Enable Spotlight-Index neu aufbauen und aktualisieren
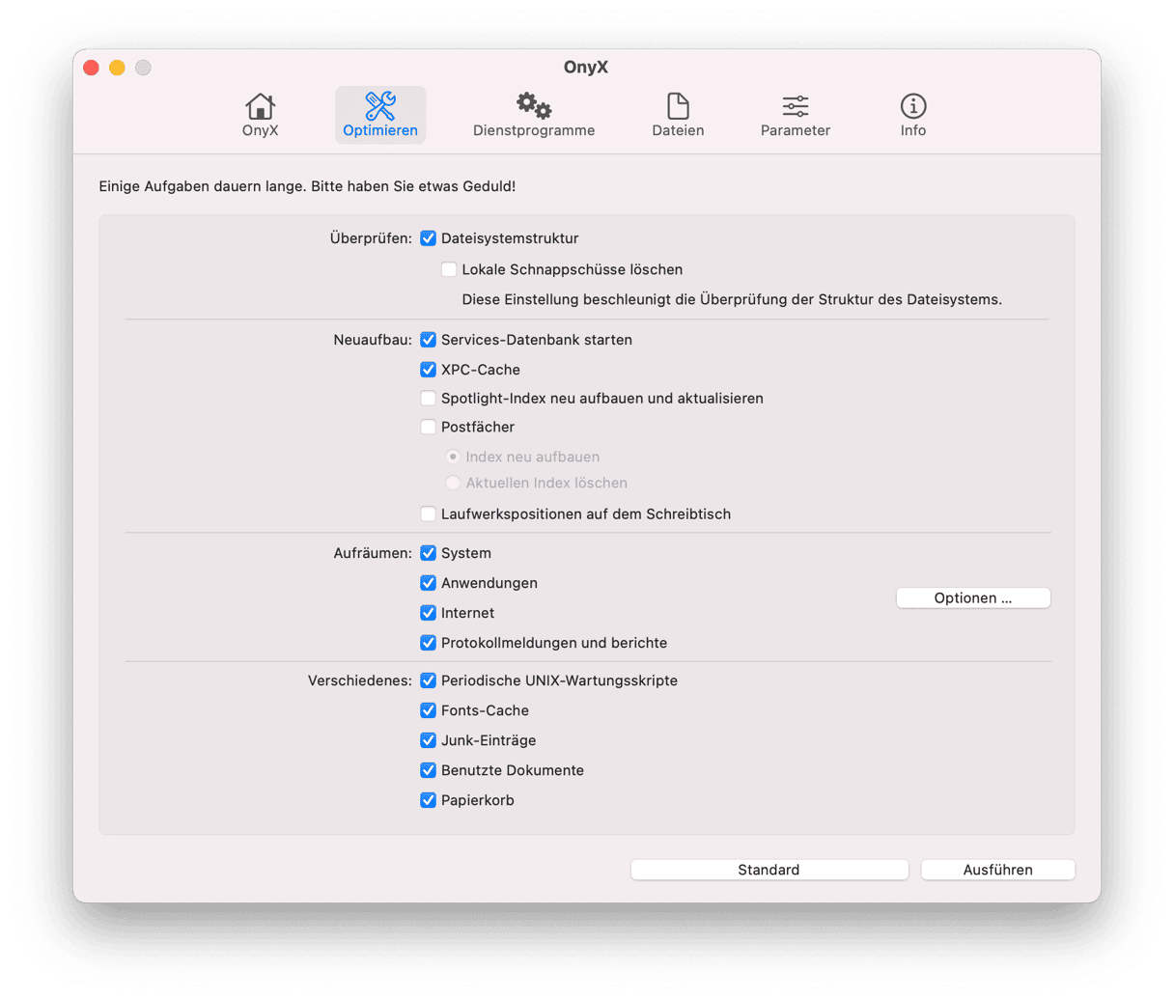Image resolution: width=1174 pixels, height=999 pixels. pyautogui.click(x=429, y=399)
